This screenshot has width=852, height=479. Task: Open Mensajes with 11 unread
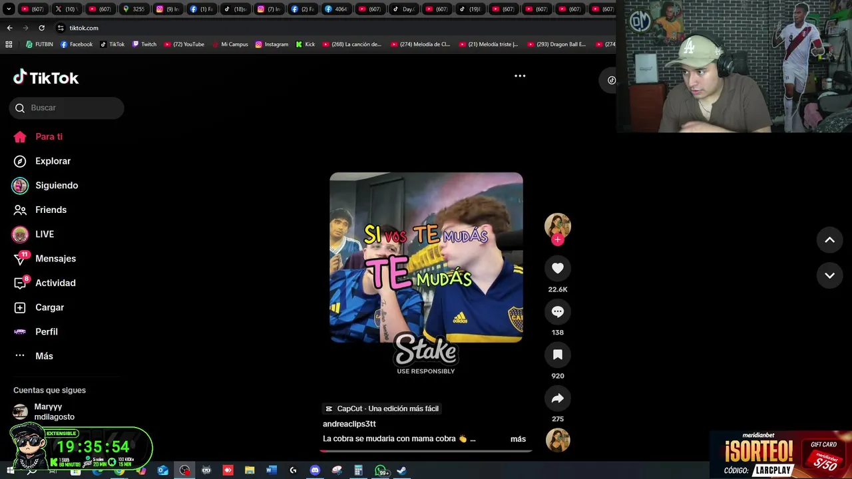click(45, 258)
